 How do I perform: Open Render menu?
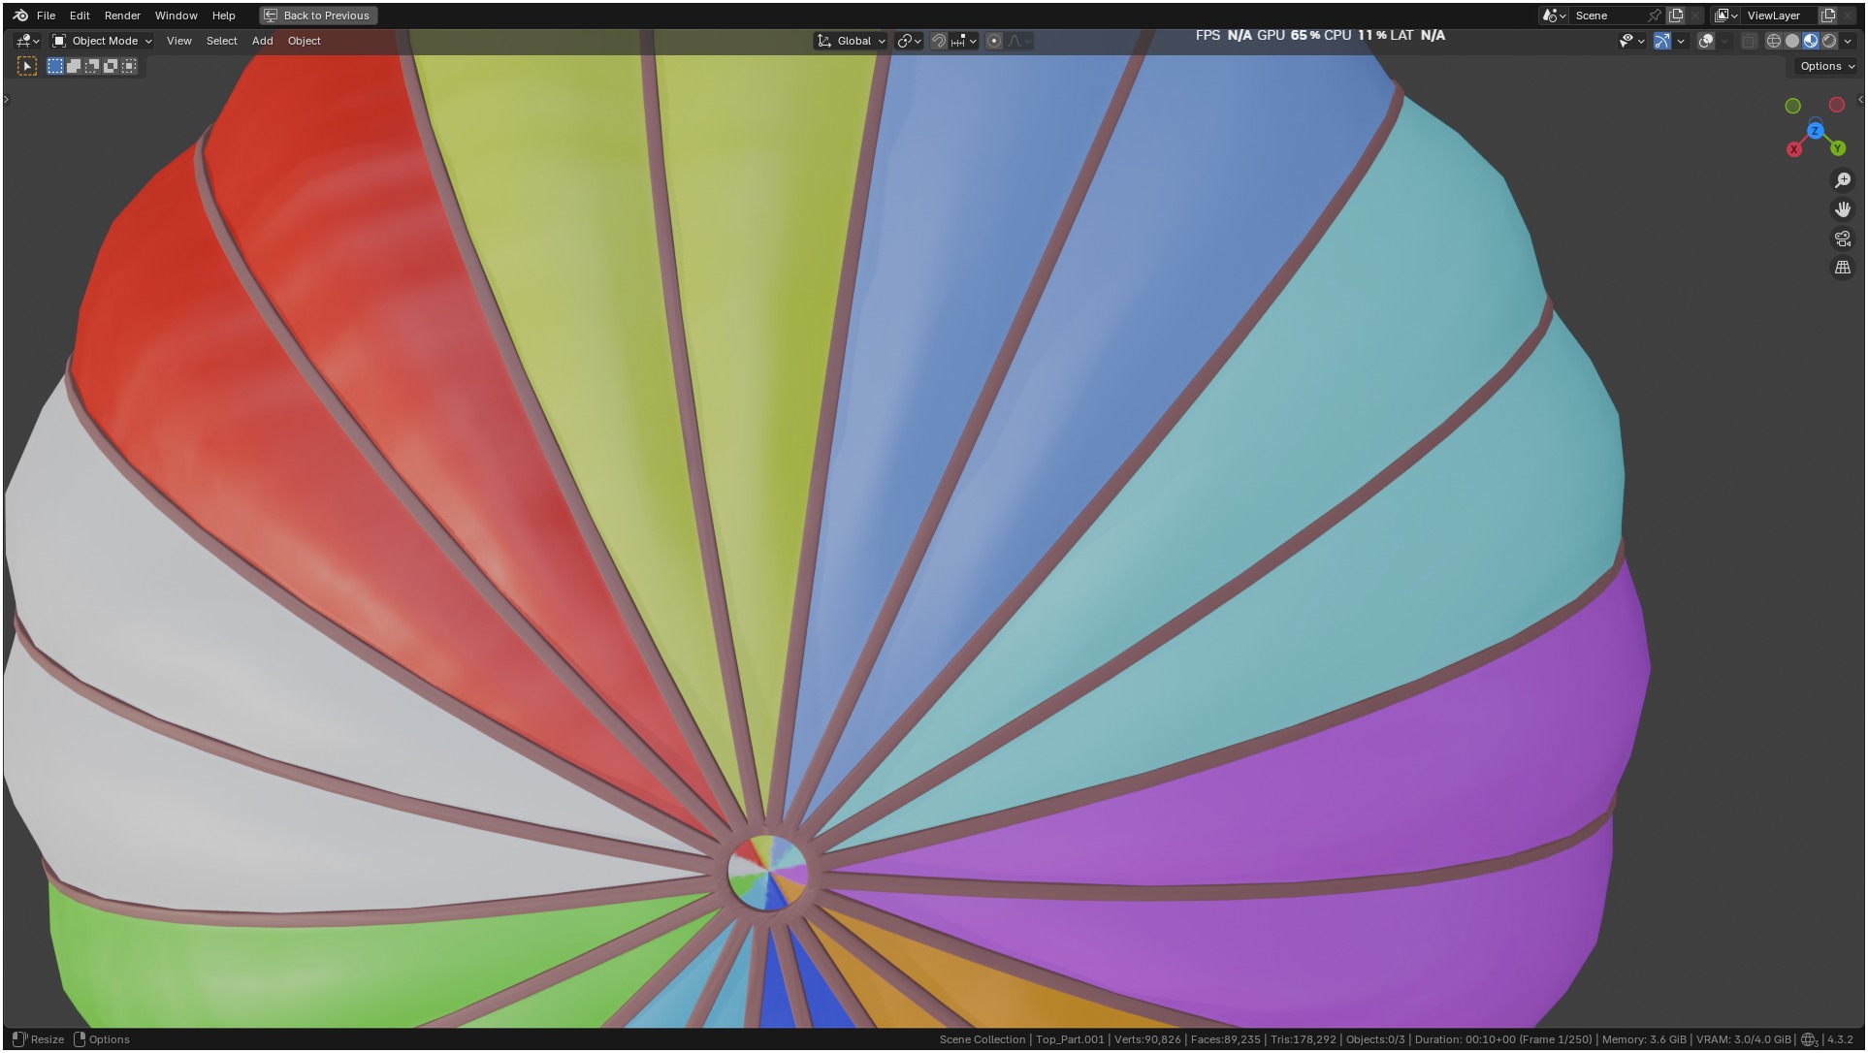122,16
